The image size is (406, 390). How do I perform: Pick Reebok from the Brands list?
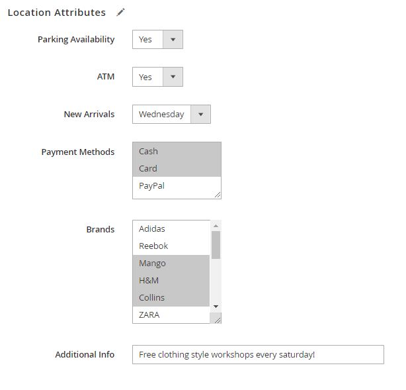(171, 246)
